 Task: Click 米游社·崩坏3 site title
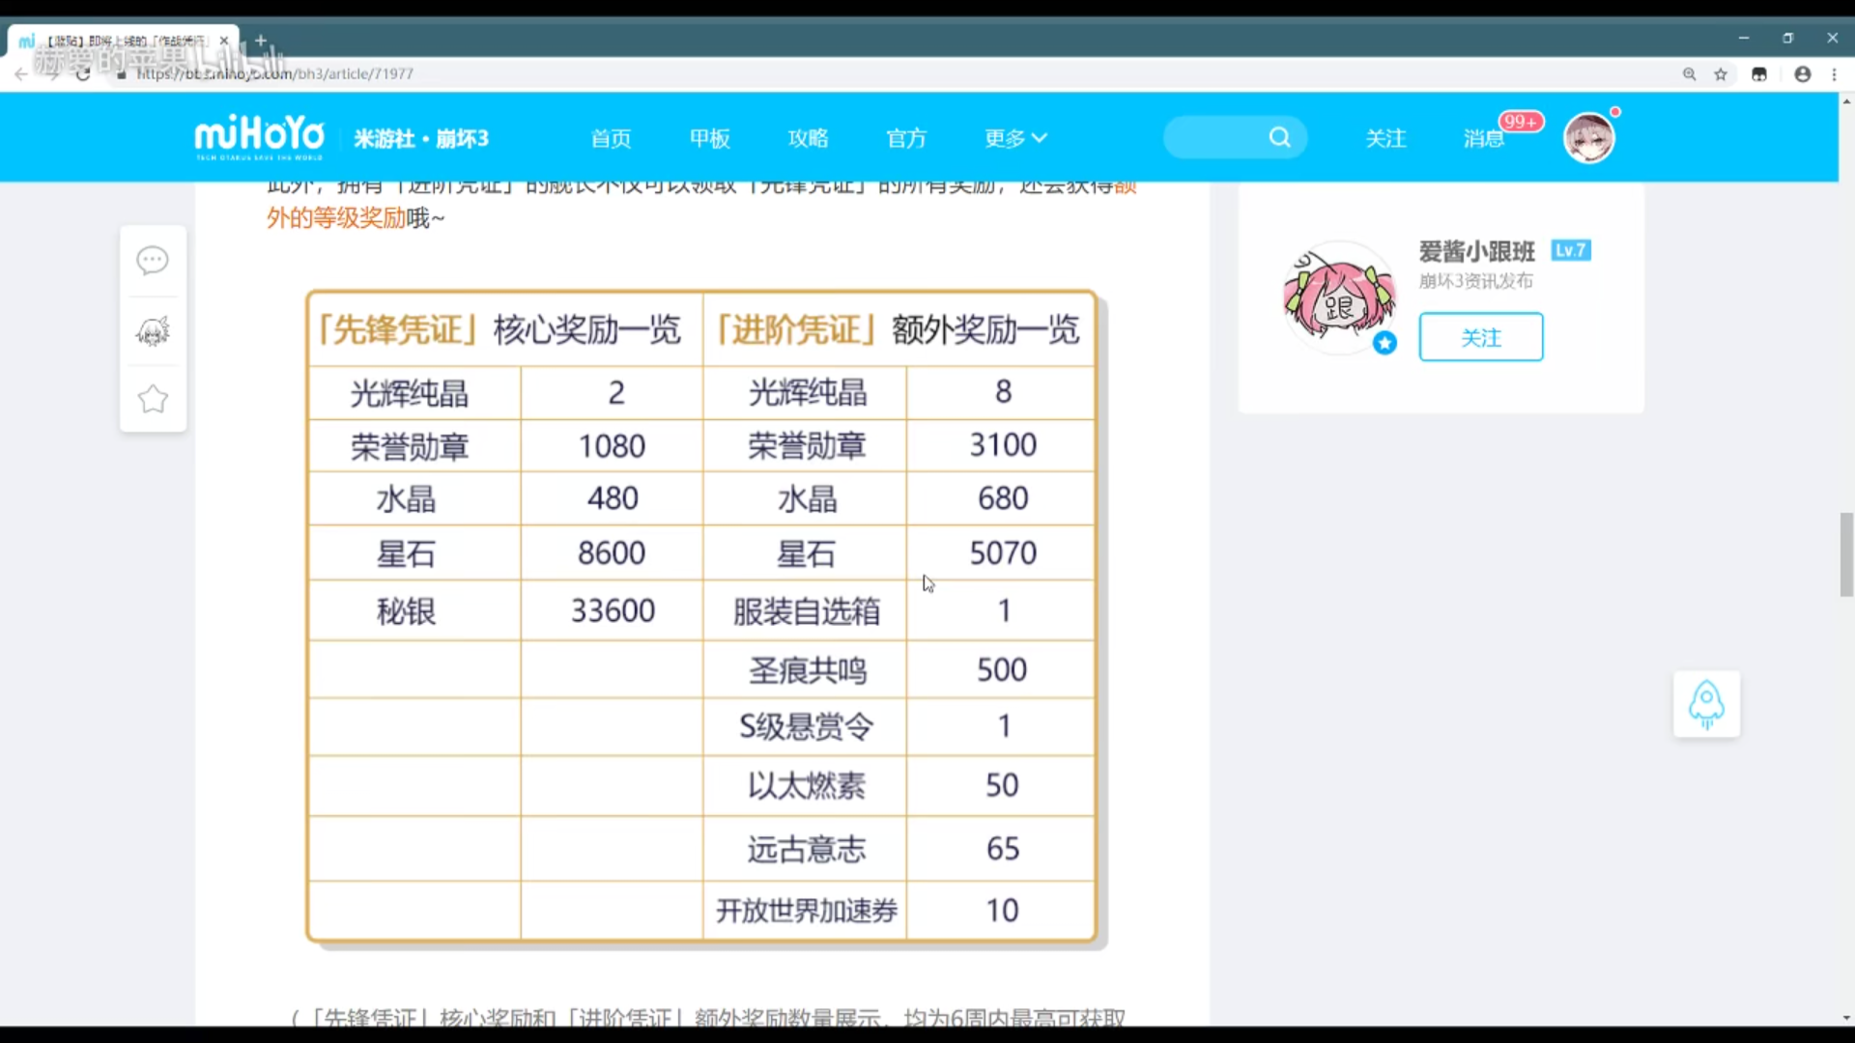point(421,138)
